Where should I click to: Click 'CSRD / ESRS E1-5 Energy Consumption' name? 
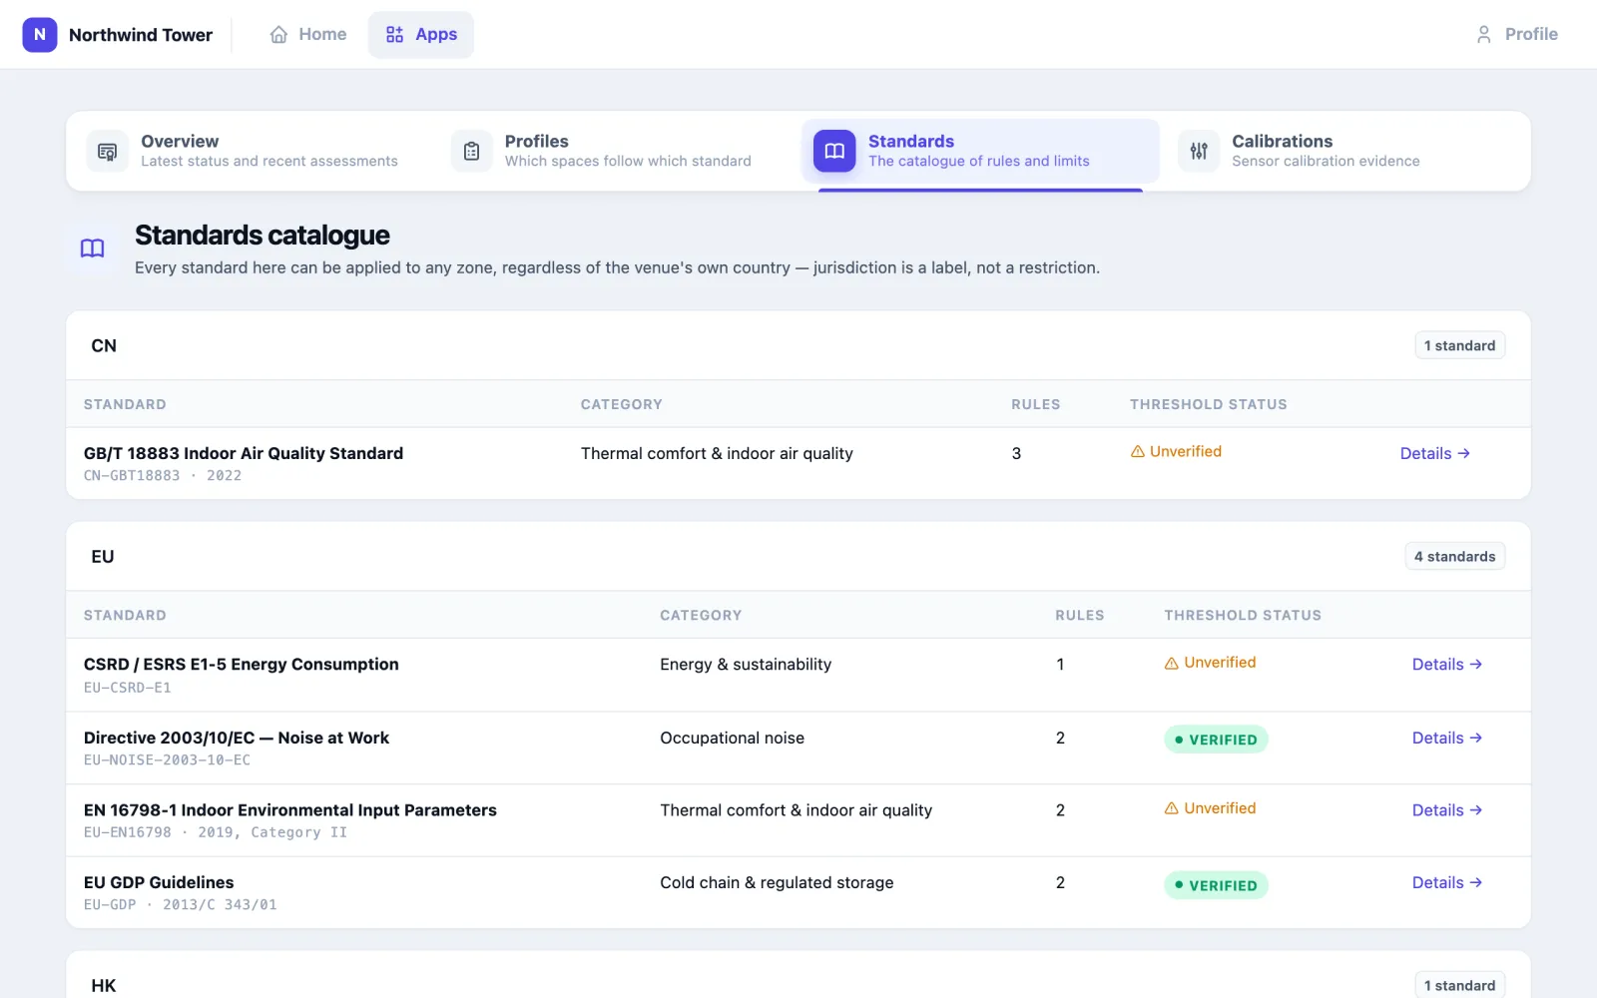pos(242,665)
